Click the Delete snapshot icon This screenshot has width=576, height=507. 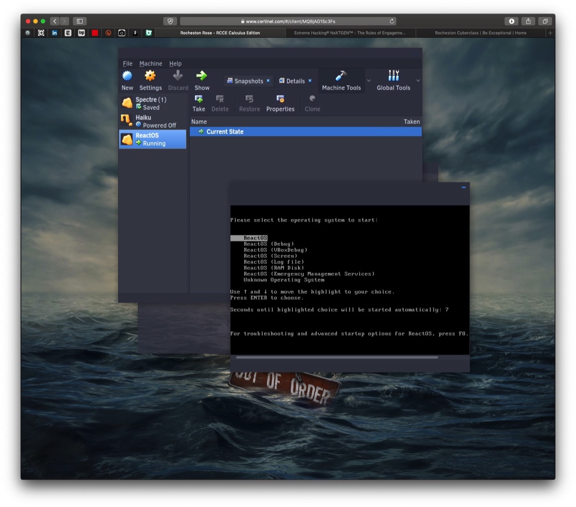click(220, 99)
